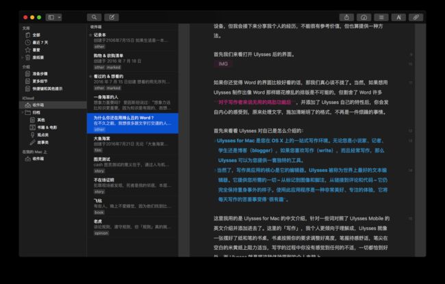Open the star Favorites item in library
The width and height of the screenshot is (445, 284).
click(53, 50)
